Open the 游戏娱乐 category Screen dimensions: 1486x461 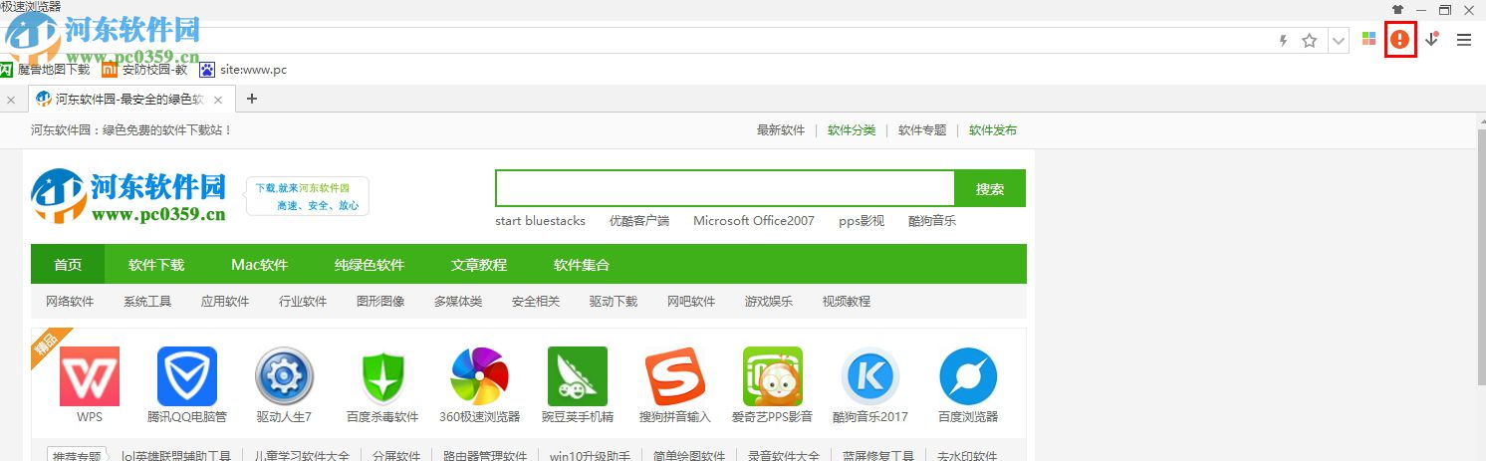point(769,302)
